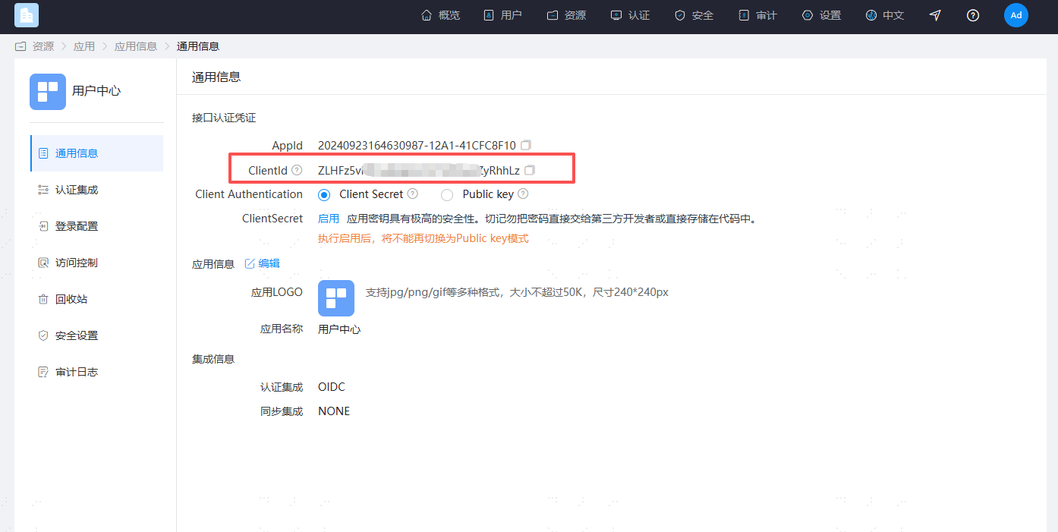Screen dimensions: 1058x532
Task: Click the product logo in top-left corner
Action: (x=27, y=15)
